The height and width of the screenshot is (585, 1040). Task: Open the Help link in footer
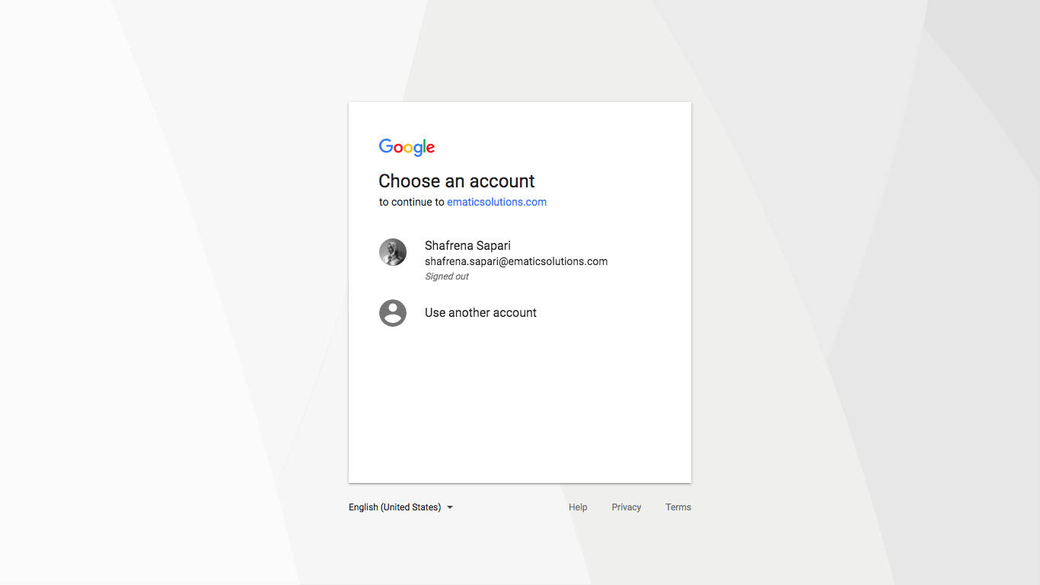click(x=578, y=507)
